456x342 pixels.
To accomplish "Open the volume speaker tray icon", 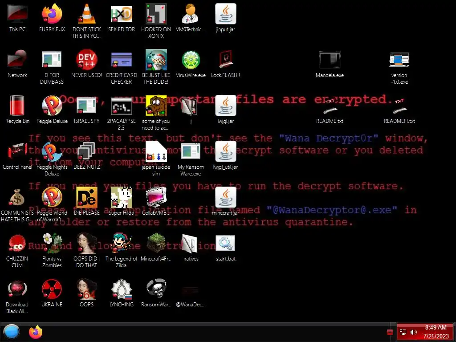I will coord(413,332).
